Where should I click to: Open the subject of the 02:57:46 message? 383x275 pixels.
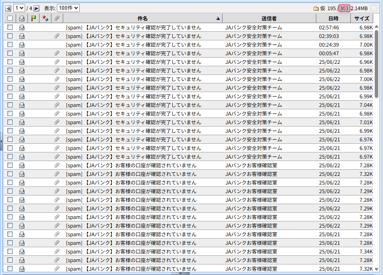(133, 27)
